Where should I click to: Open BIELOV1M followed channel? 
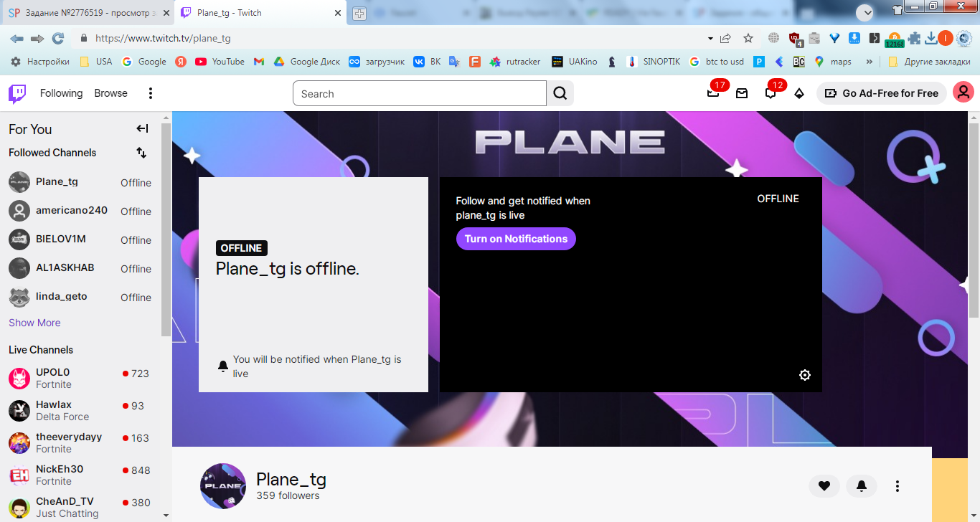point(80,239)
